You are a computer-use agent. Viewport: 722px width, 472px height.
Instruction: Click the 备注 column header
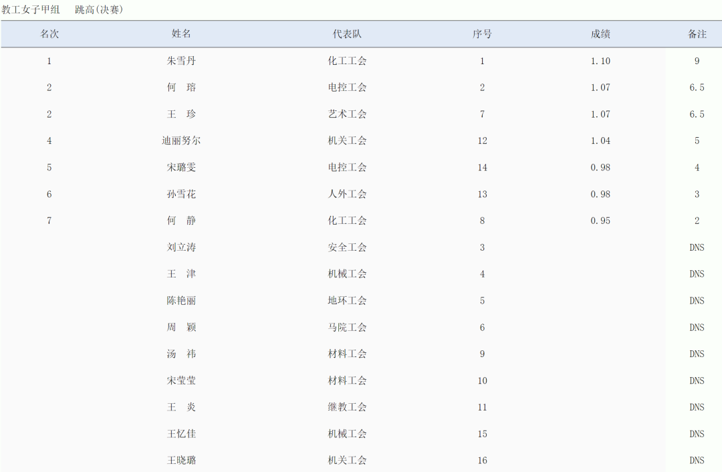pyautogui.click(x=697, y=34)
